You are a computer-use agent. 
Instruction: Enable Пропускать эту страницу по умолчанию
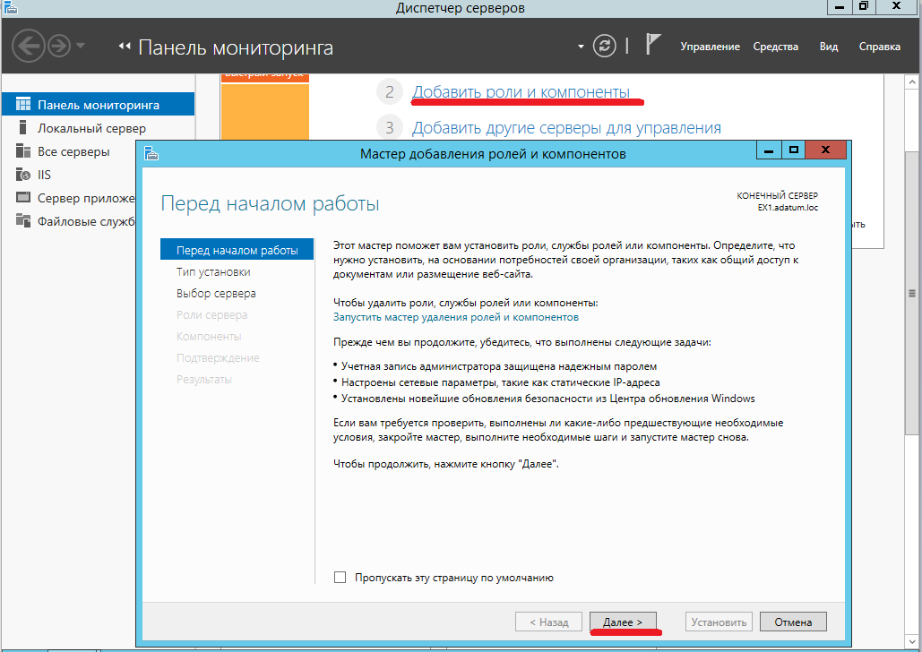coord(340,578)
